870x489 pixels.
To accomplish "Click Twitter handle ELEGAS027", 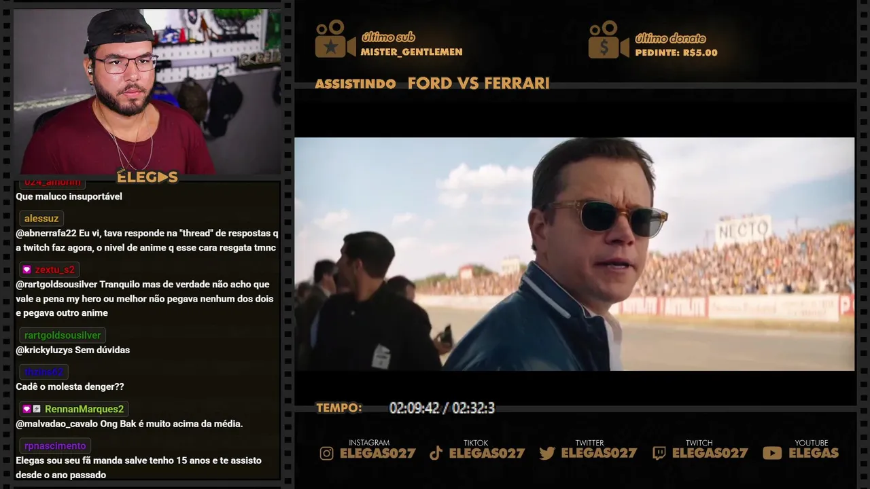I will (599, 454).
